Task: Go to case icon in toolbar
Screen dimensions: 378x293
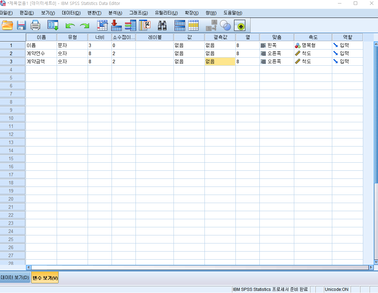Action: (102, 25)
